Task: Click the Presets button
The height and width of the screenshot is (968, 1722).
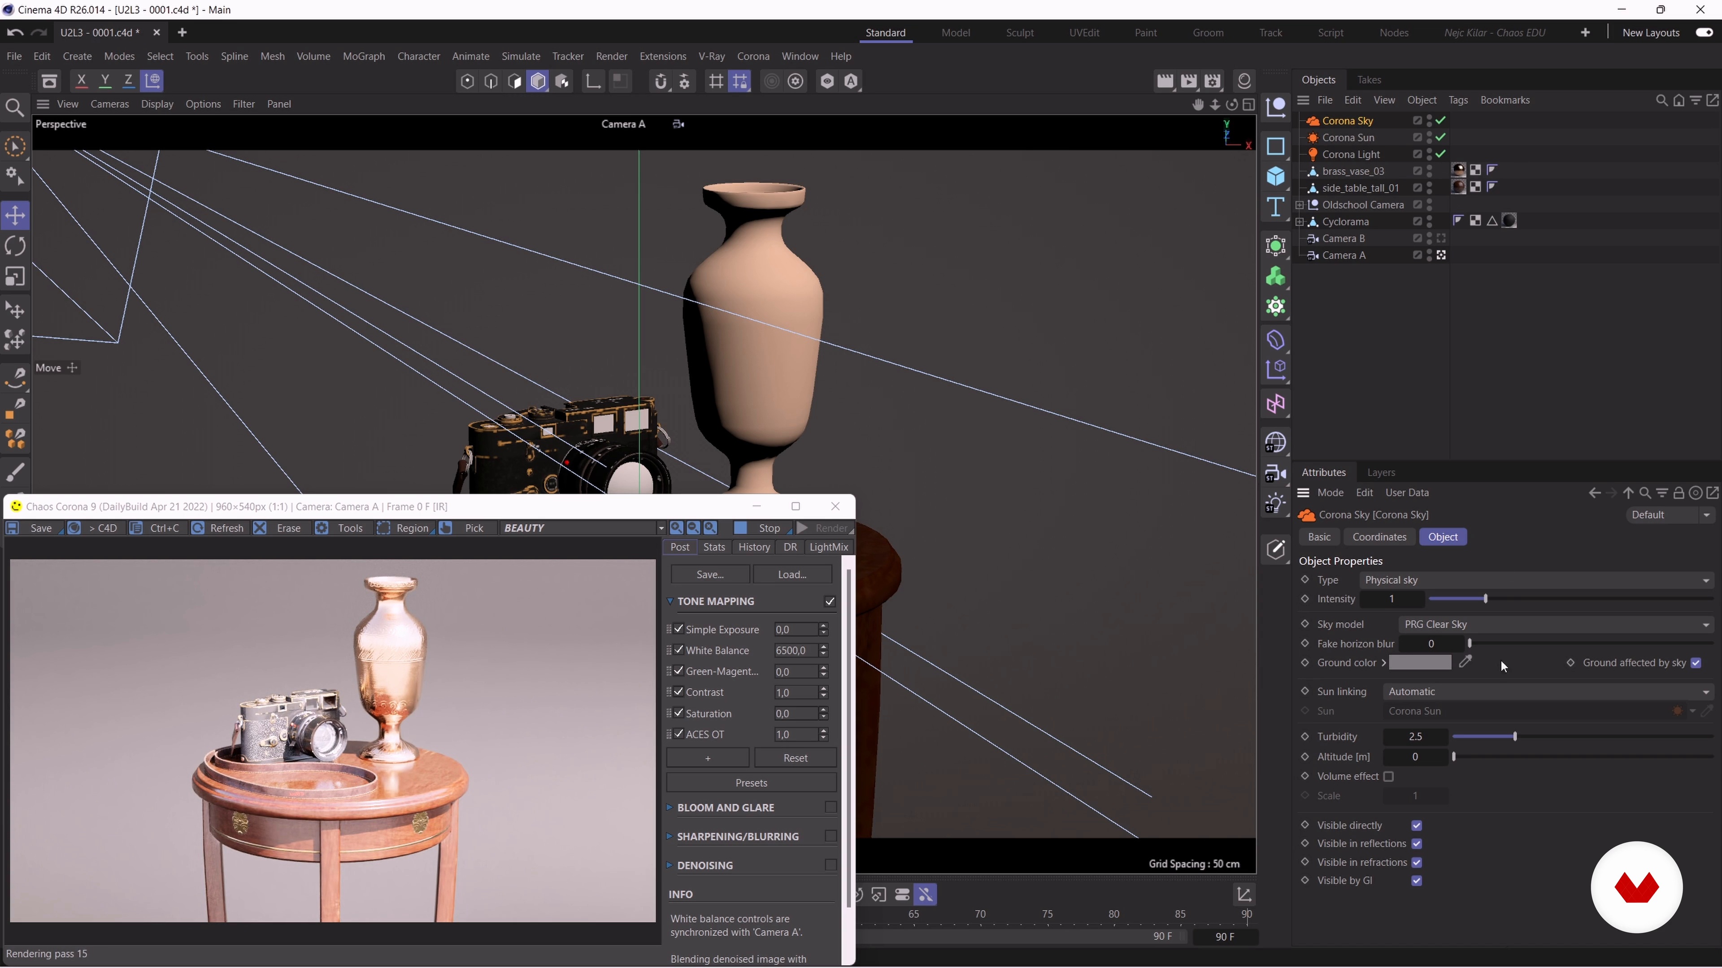Action: coord(751,783)
